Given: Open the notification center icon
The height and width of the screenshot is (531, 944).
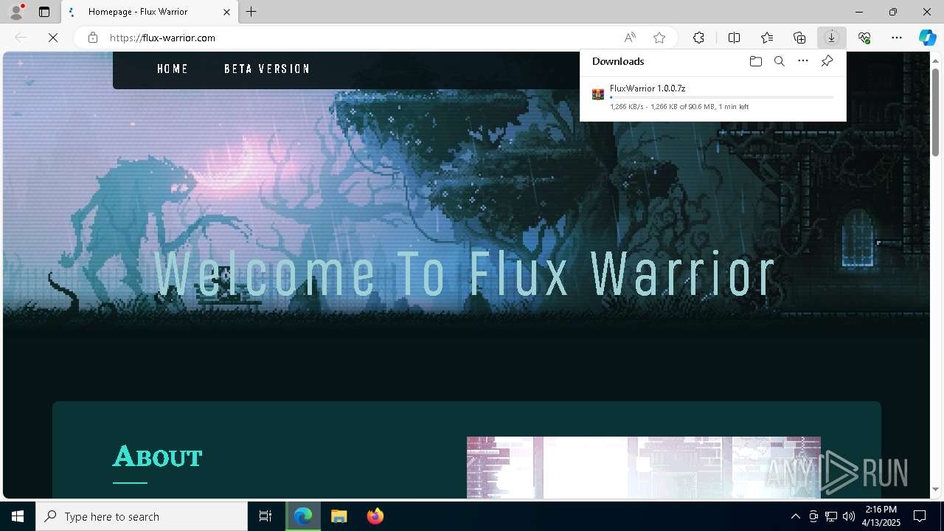Looking at the screenshot, I should pyautogui.click(x=920, y=516).
